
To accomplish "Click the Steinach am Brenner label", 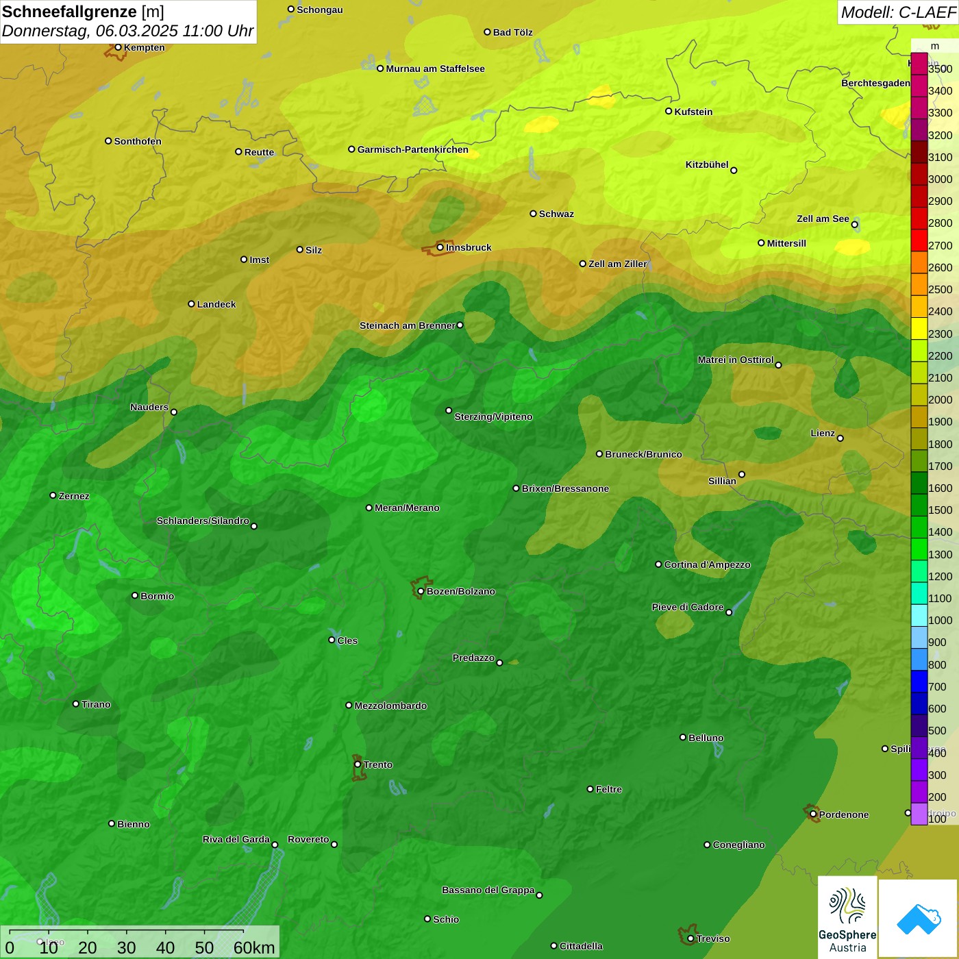I will pyautogui.click(x=408, y=325).
